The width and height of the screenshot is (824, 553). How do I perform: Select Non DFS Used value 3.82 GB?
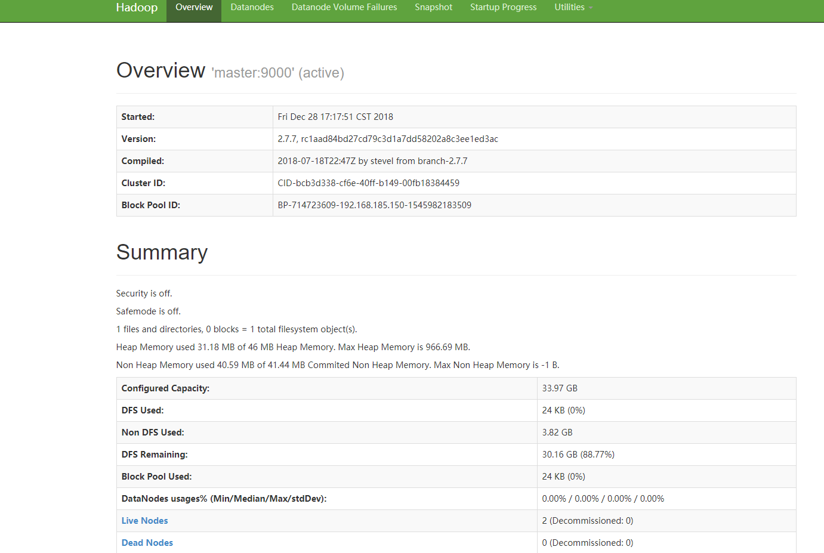click(x=557, y=432)
